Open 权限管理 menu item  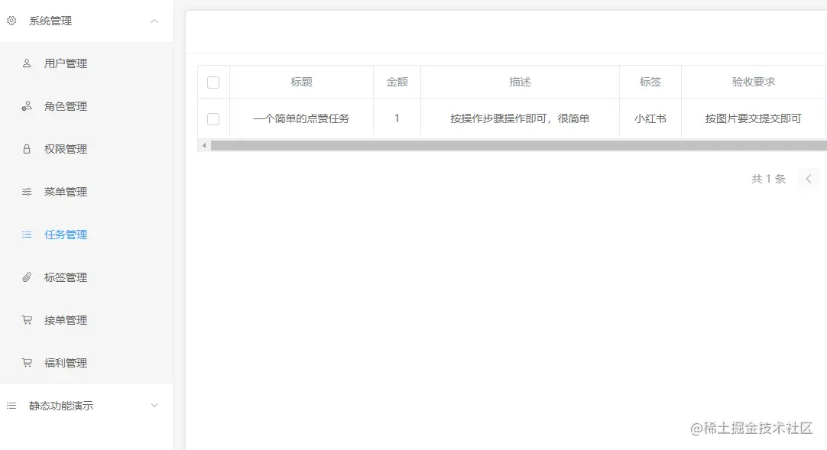click(x=86, y=149)
